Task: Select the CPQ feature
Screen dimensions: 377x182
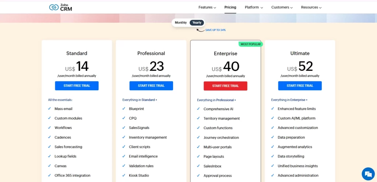Action: pos(133,118)
